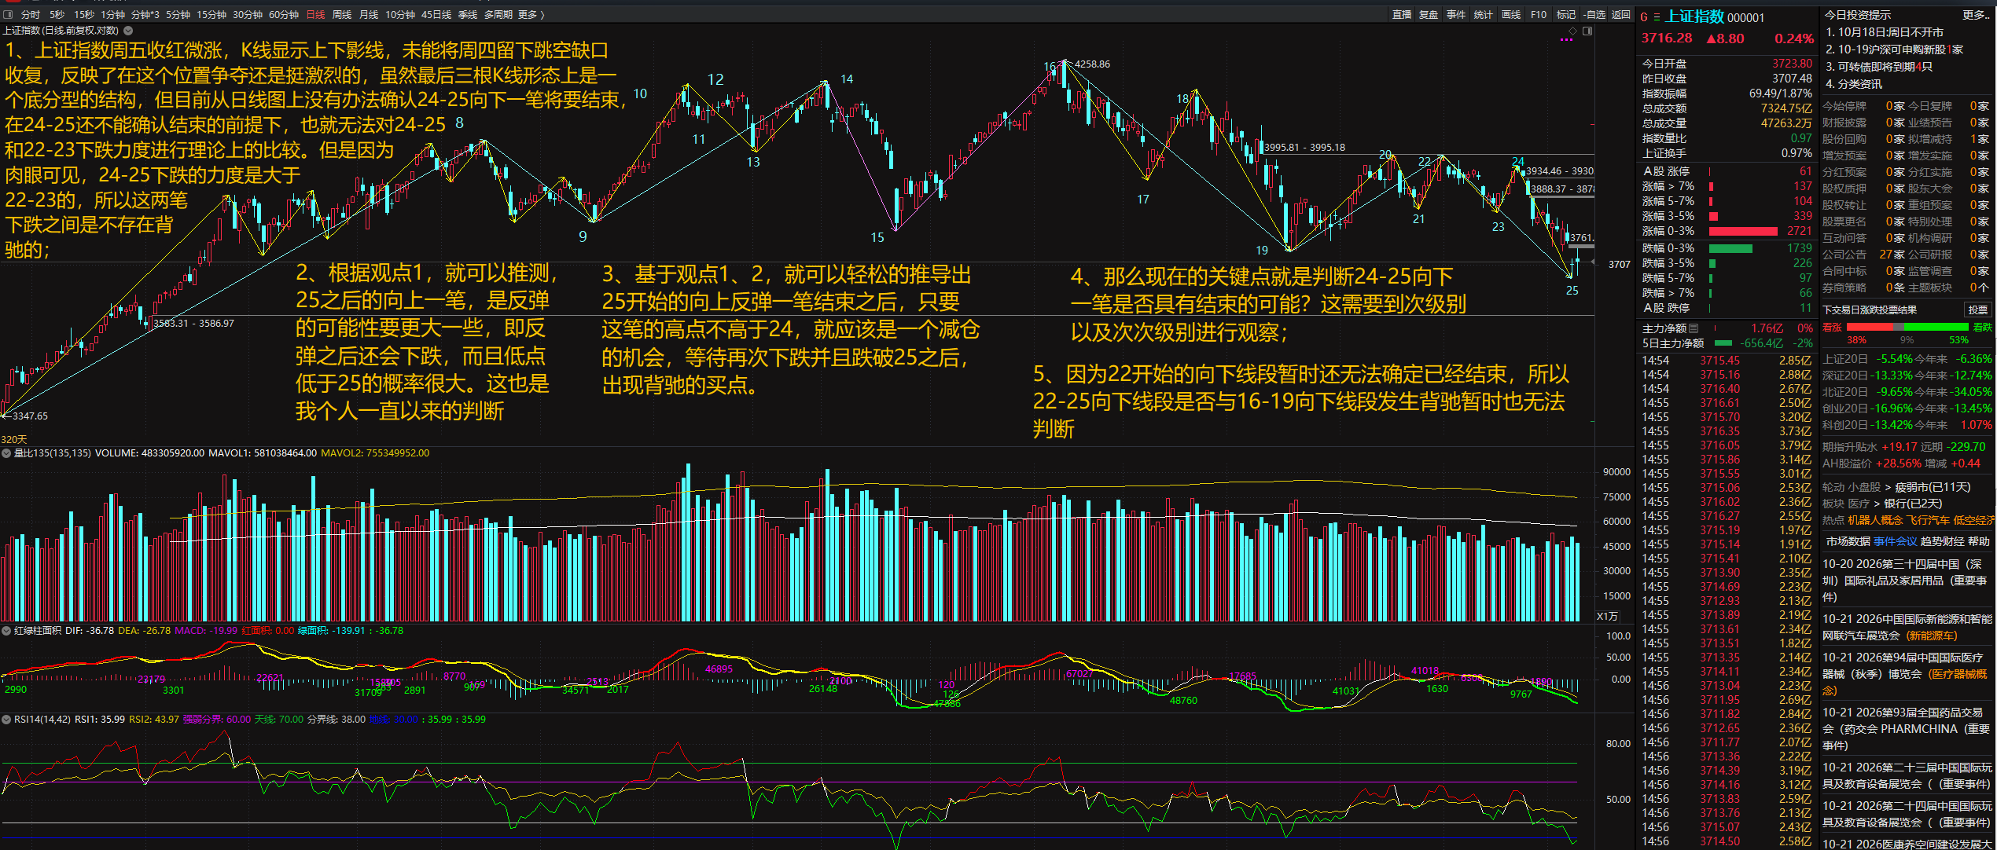Click the 投票 vote button

(x=1977, y=310)
